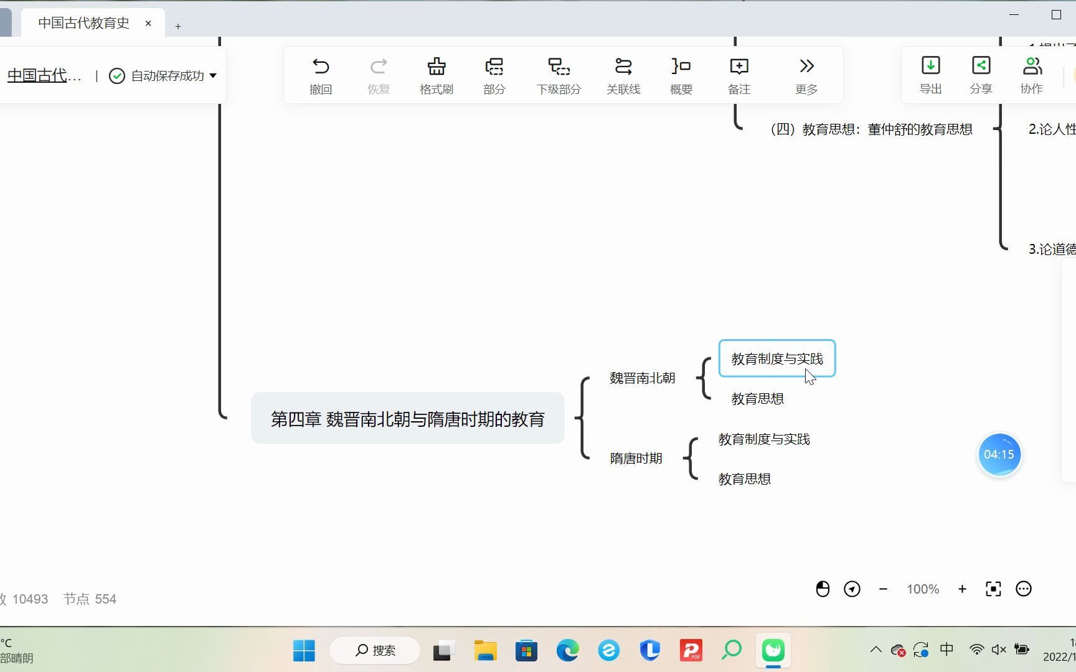The height and width of the screenshot is (672, 1076).
Task: Click the 中 input method indicator
Action: coord(947,650)
